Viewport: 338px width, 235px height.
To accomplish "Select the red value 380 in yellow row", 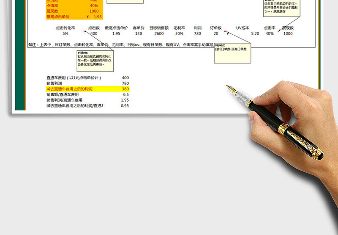I will 125,89.
